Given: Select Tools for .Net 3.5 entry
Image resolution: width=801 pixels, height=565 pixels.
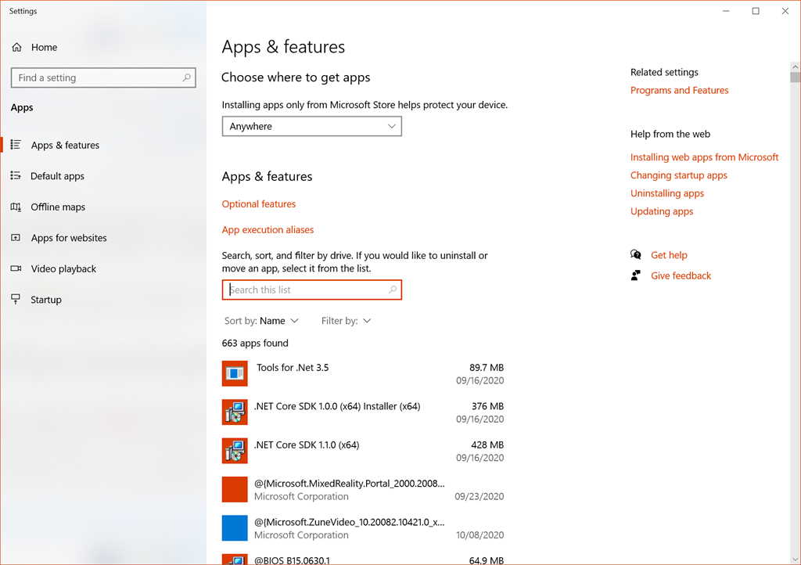Looking at the screenshot, I should click(363, 373).
